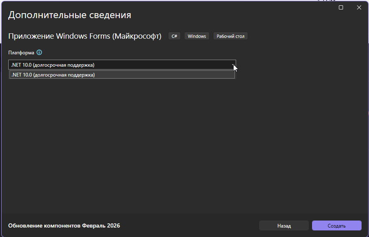The width and height of the screenshot is (369, 237).
Task: Maximize the Дополнительные сведения dialog
Action: (341, 7)
